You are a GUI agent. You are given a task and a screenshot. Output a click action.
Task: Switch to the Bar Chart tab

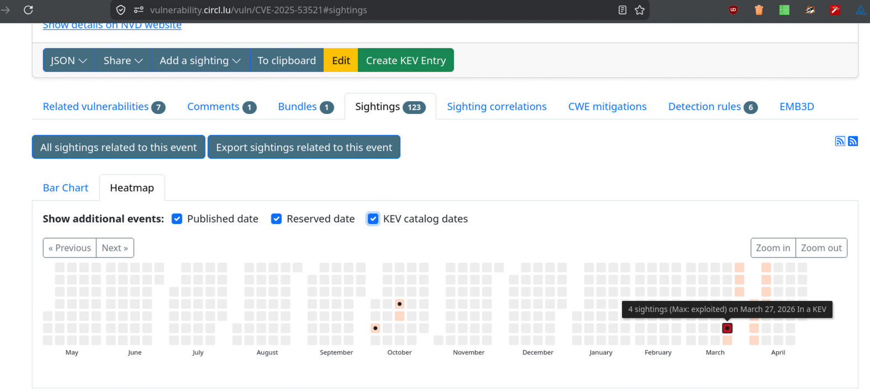(x=65, y=188)
